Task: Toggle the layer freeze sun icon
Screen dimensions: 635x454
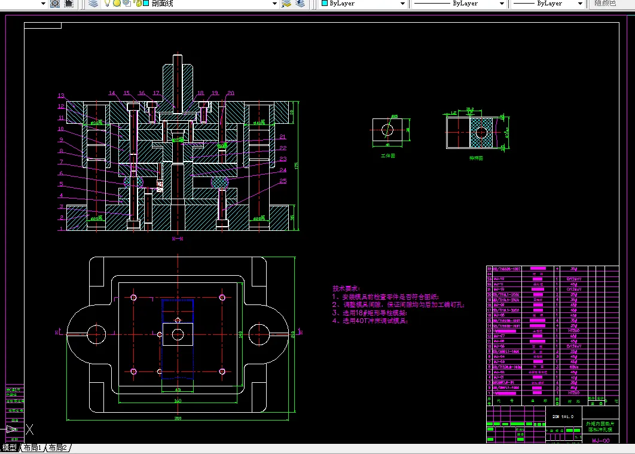Action: tap(117, 3)
